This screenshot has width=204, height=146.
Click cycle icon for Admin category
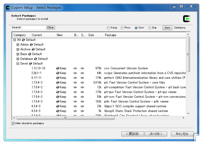point(31,45)
